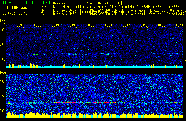Click the Receiving Location line text
Screen dimensions: 186x121
tap(116, 7)
